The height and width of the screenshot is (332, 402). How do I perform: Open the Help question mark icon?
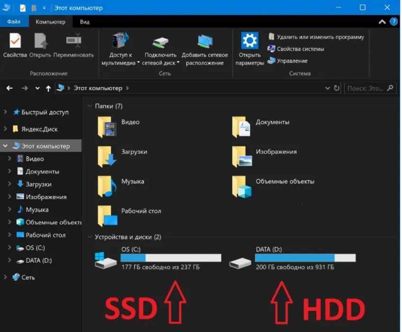click(x=393, y=21)
